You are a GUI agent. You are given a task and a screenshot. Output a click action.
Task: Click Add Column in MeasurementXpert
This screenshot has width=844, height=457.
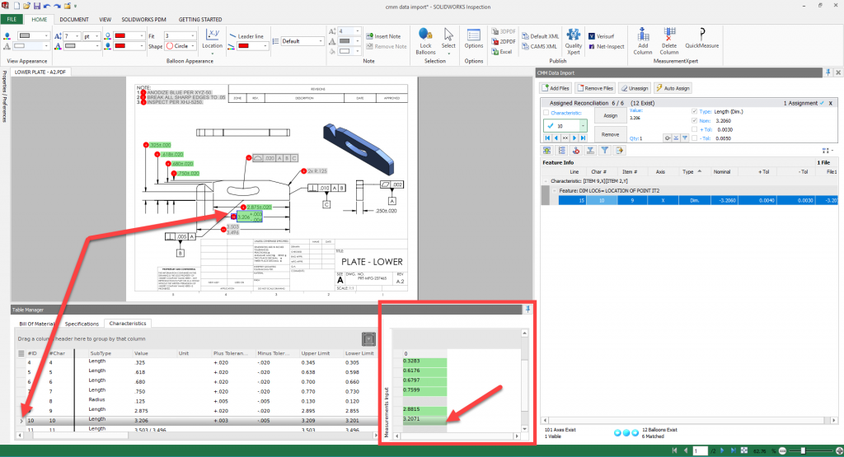point(643,41)
